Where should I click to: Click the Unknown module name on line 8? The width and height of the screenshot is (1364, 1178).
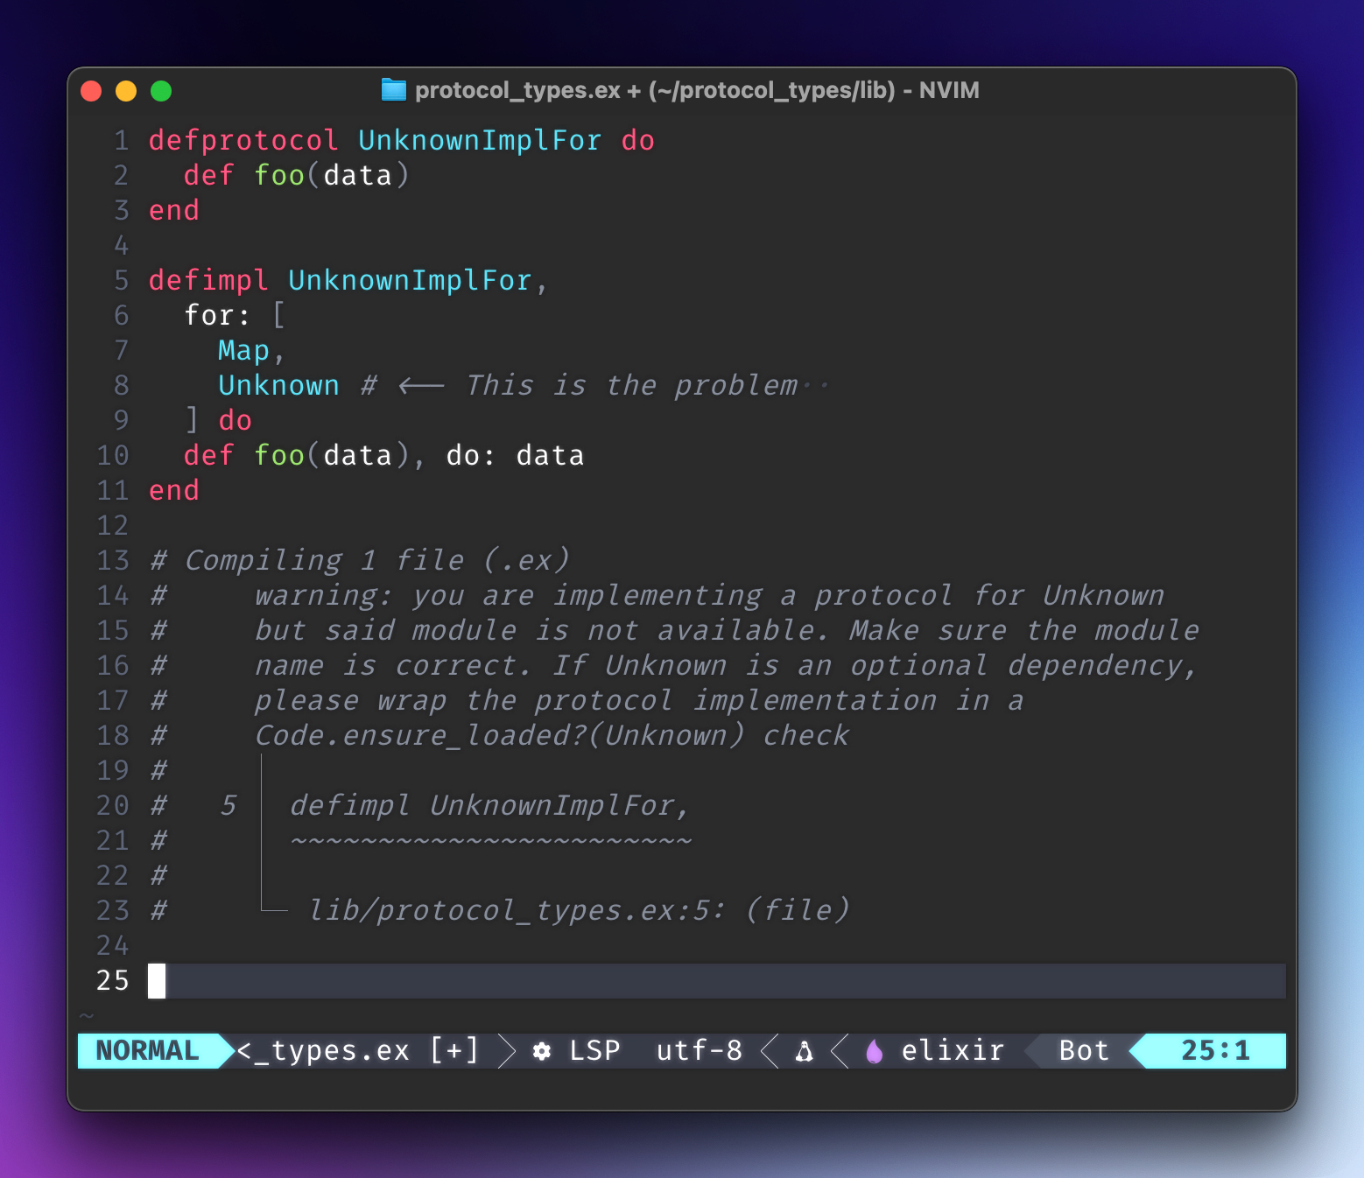[x=278, y=385]
